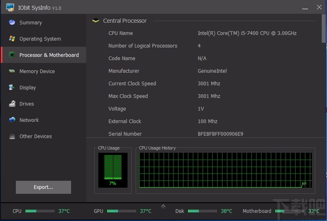This screenshot has width=327, height=221.
Task: Open Drives via its disk icon
Action: point(12,104)
